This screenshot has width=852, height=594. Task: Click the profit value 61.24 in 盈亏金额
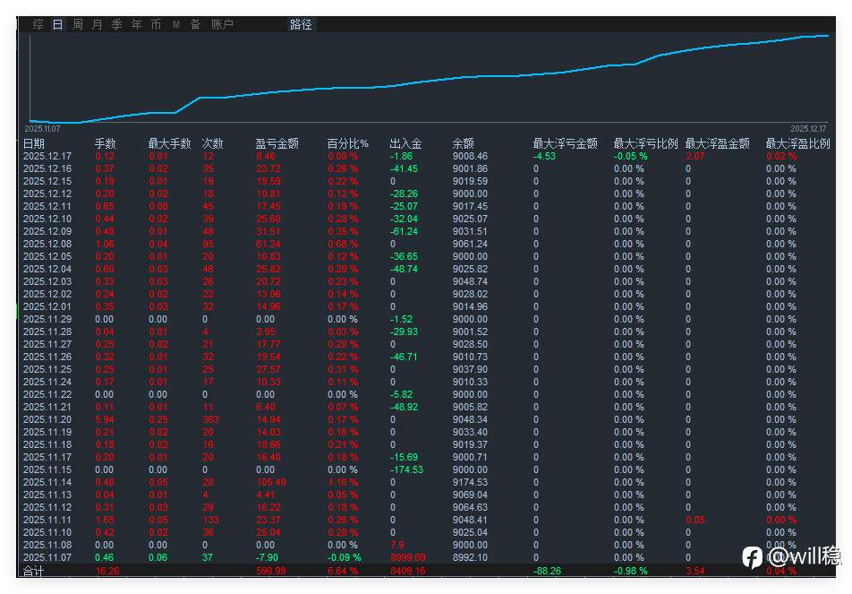click(268, 244)
